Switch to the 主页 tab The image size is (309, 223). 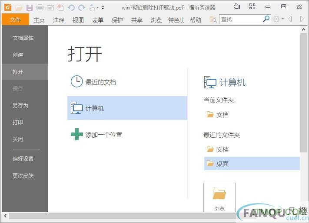pyautogui.click(x=39, y=20)
